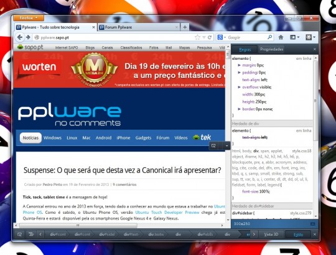Open the style.css:18 source link

click(302, 151)
